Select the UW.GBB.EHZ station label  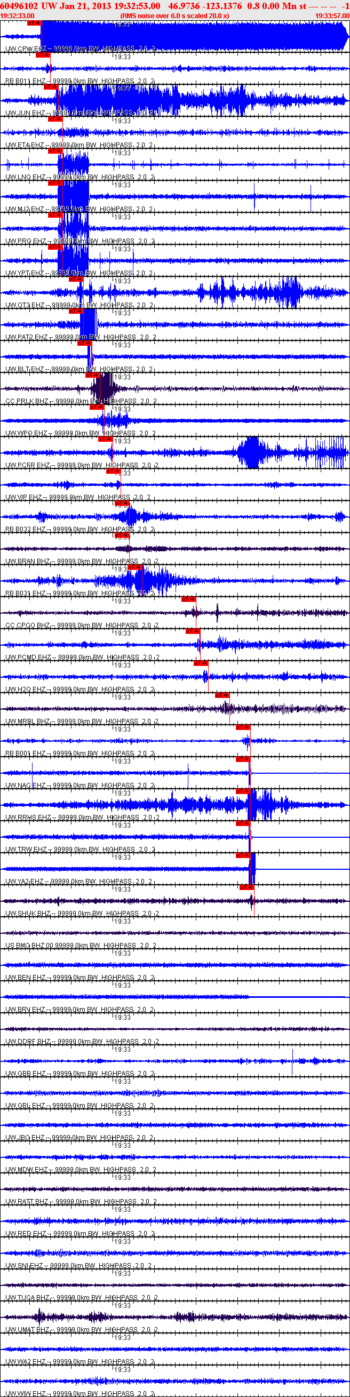click(26, 1073)
